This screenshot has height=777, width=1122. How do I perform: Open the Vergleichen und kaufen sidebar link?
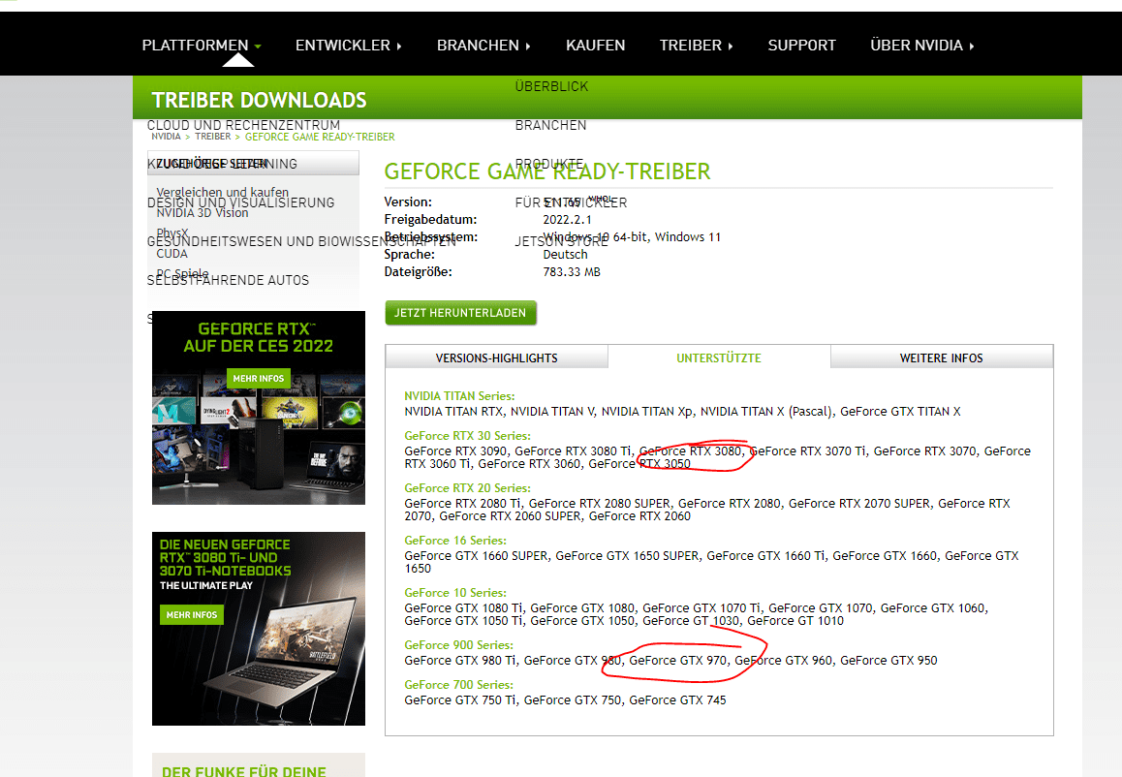coord(223,192)
